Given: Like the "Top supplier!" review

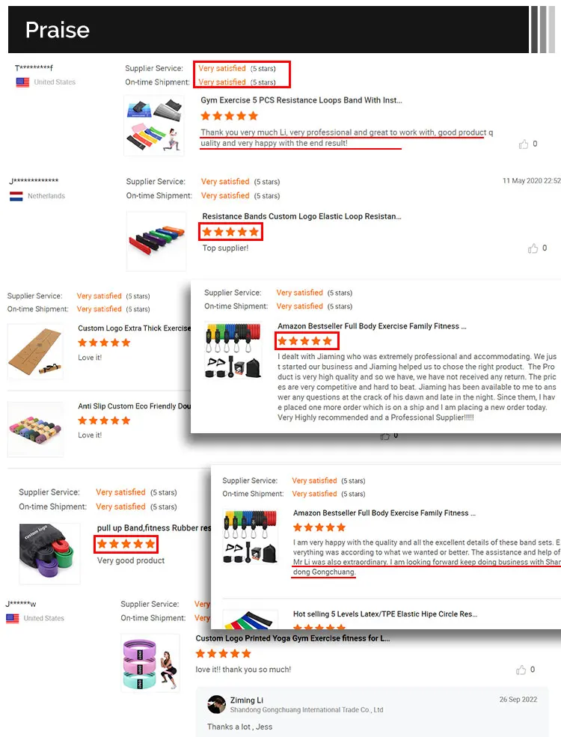Looking at the screenshot, I should [533, 248].
